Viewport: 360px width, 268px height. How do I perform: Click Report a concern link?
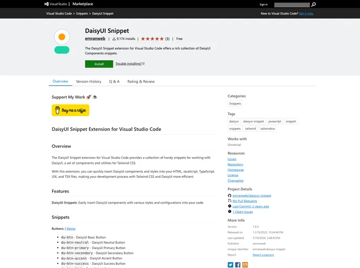(x=263, y=255)
